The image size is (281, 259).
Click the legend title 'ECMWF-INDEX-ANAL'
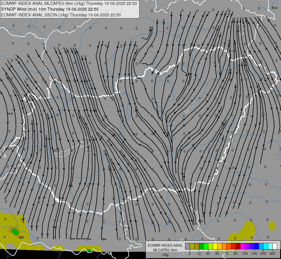click(165, 245)
